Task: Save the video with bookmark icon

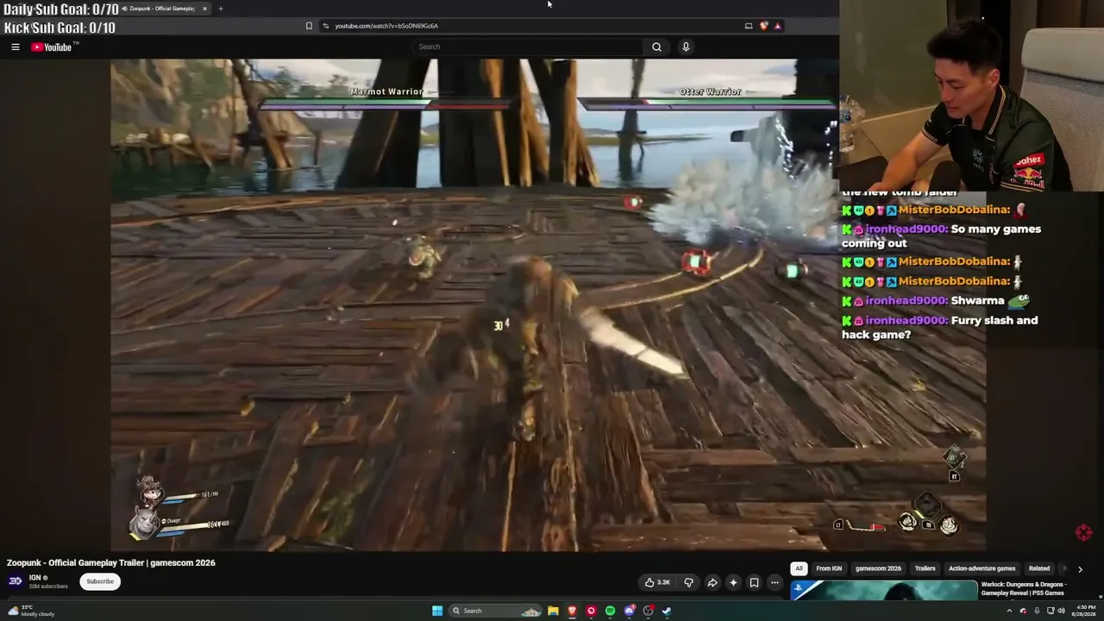Action: [x=754, y=582]
